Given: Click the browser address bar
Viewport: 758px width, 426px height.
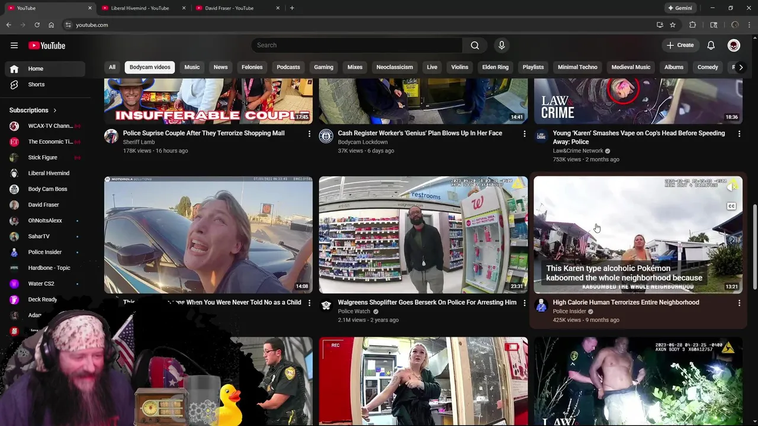Looking at the screenshot, I should pos(355,25).
